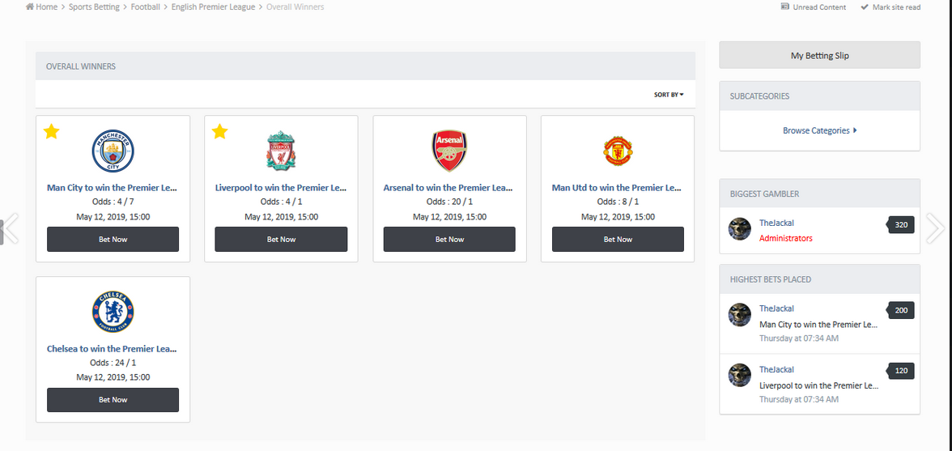The image size is (952, 451).
Task: Click the Unread Content icon
Action: [785, 7]
